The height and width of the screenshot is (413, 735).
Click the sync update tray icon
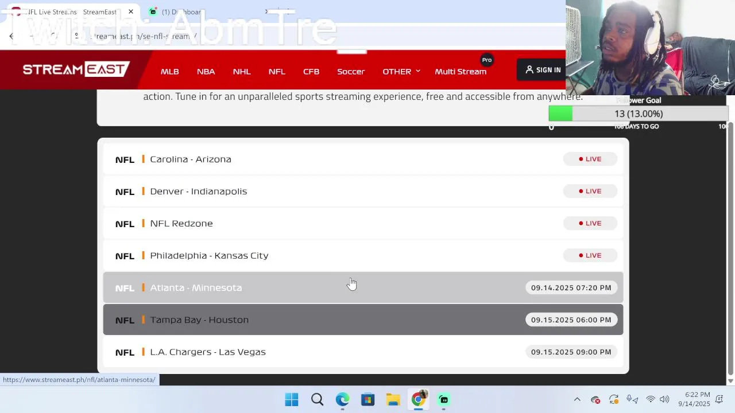pos(614,400)
